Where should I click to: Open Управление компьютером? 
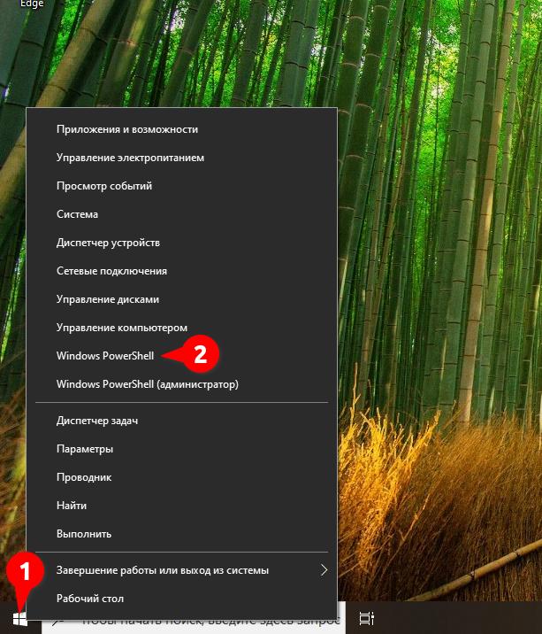tap(182, 328)
